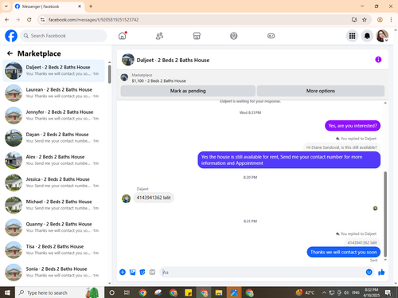This screenshot has height=298, width=398.
Task: Open Friends icon in top navigation
Action: (159, 36)
